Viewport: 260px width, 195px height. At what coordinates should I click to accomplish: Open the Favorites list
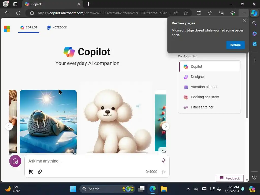[210, 13]
